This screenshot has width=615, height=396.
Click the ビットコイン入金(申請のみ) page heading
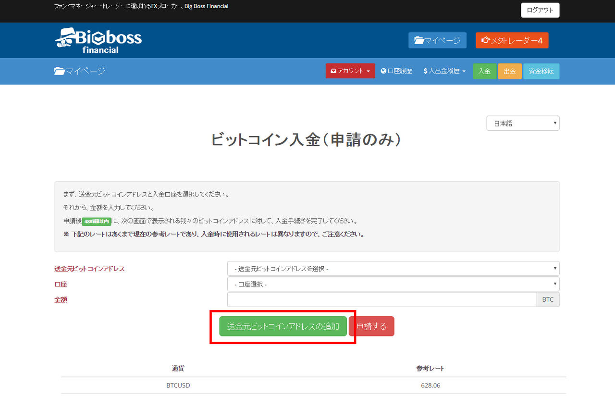pyautogui.click(x=307, y=139)
